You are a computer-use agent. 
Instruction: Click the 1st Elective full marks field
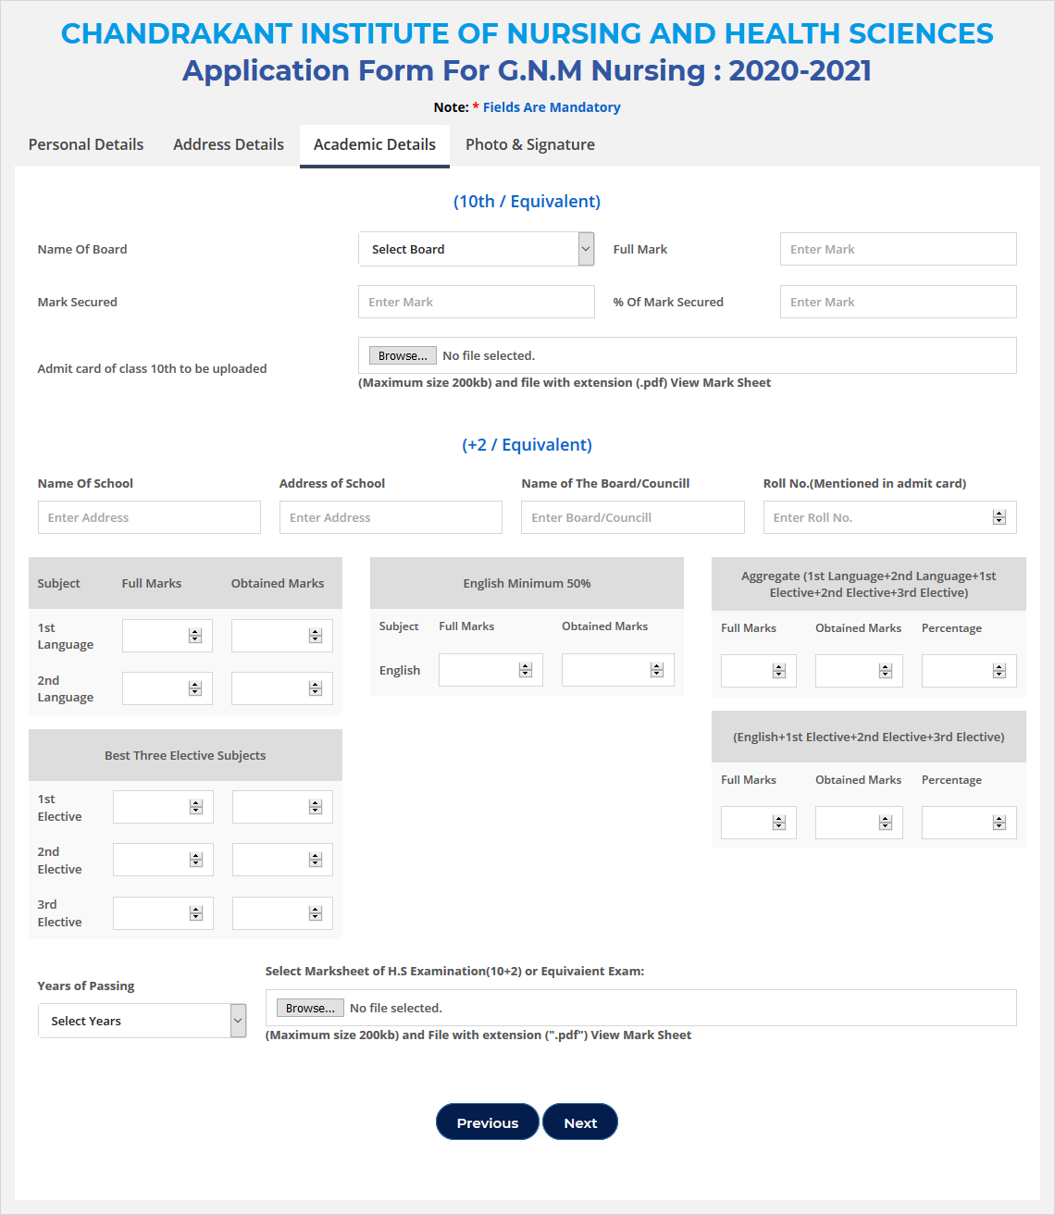coord(163,807)
